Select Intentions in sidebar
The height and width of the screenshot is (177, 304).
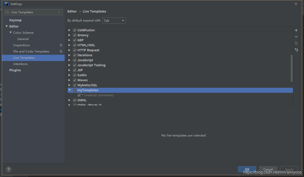point(20,64)
